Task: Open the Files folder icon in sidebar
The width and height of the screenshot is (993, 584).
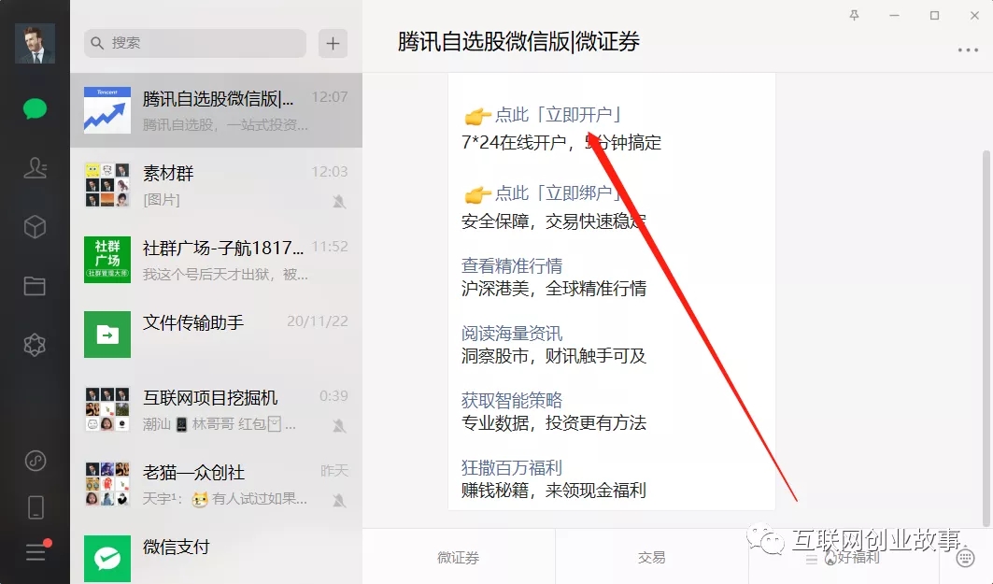Action: tap(35, 286)
